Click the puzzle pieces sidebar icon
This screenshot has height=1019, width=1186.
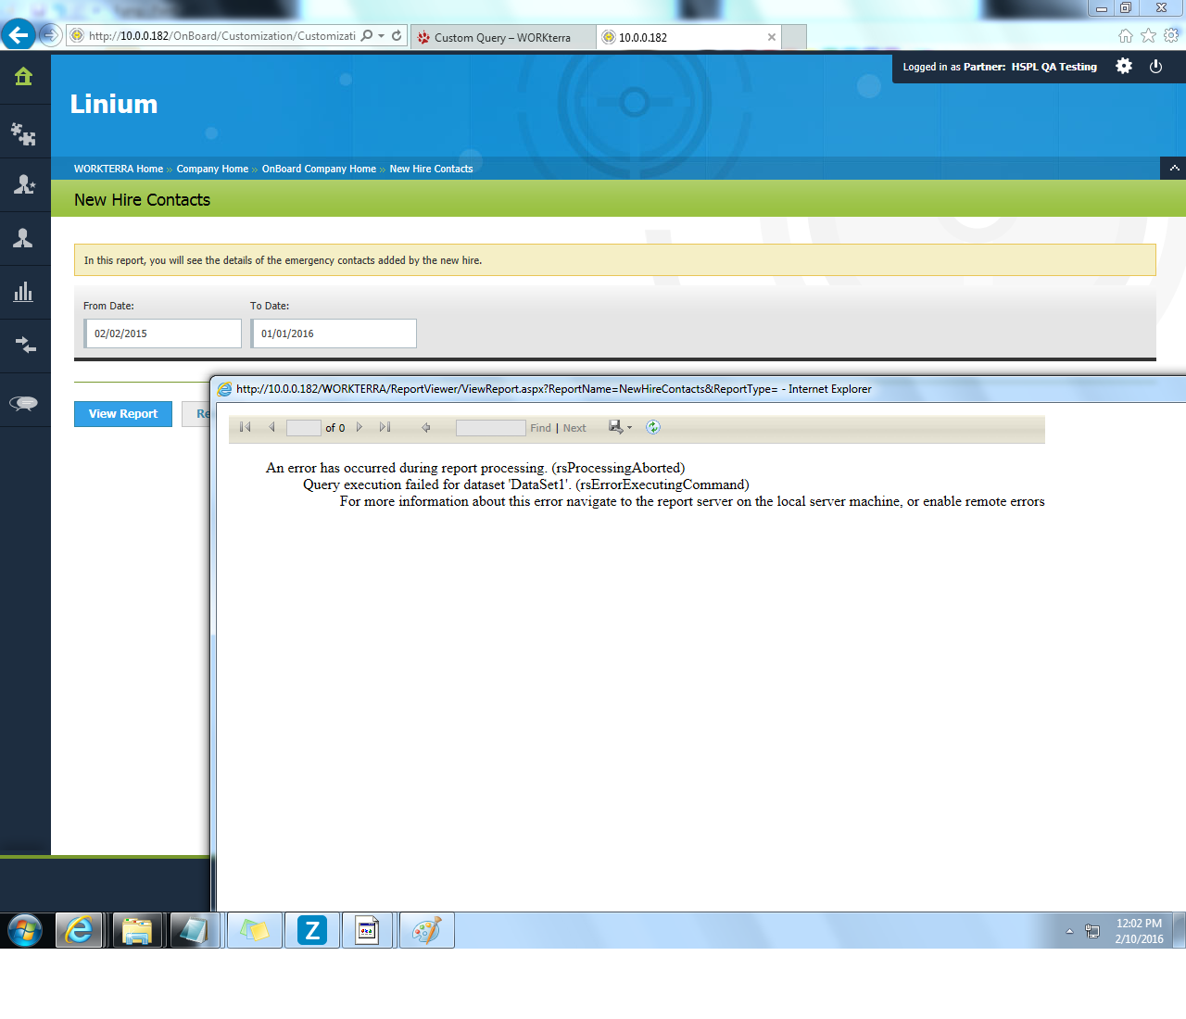(x=24, y=134)
